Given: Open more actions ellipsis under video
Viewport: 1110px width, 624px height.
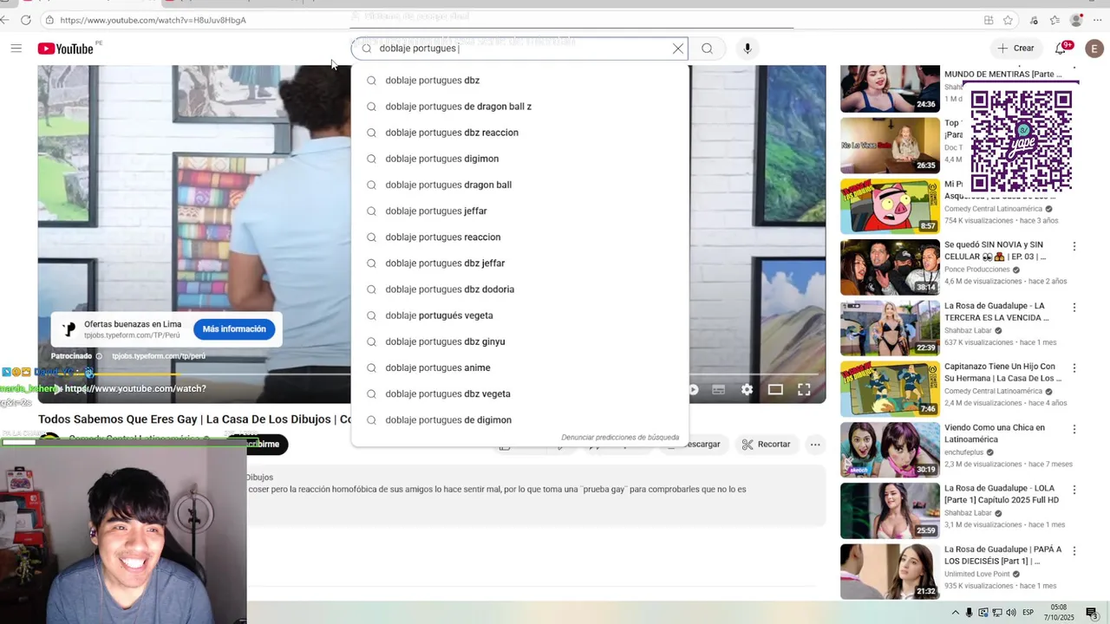Looking at the screenshot, I should coord(815,445).
